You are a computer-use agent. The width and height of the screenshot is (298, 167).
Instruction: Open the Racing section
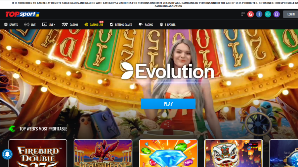point(146,25)
